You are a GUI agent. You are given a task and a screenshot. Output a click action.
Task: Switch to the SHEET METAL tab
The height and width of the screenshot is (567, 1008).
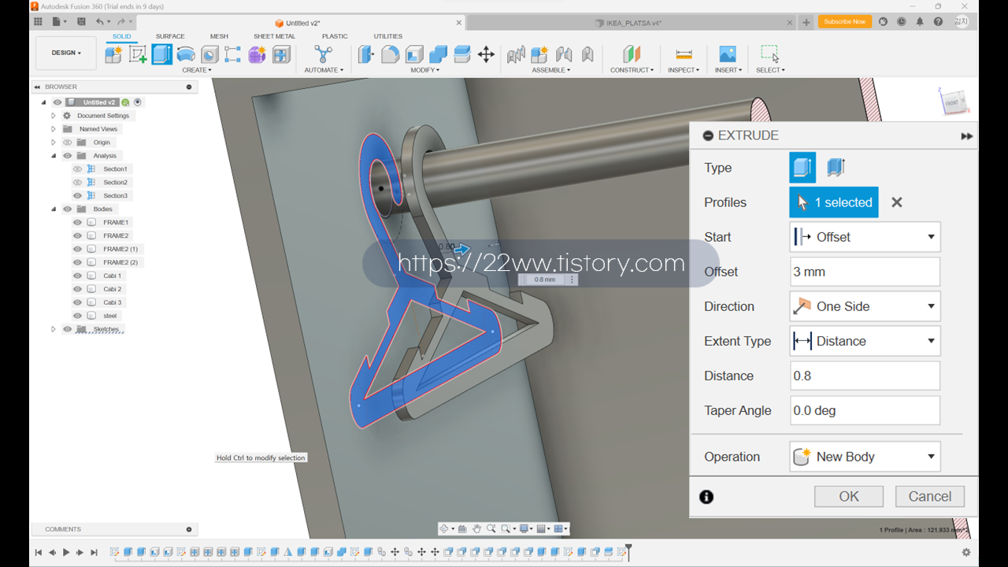[275, 36]
